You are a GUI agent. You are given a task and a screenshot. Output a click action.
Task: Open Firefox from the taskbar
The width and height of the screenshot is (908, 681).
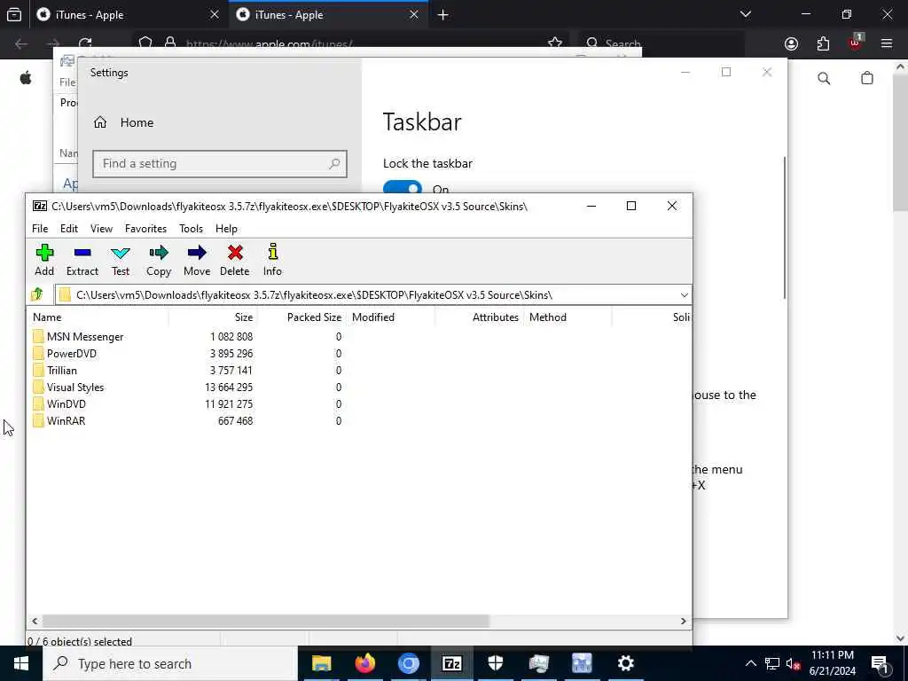(x=364, y=663)
